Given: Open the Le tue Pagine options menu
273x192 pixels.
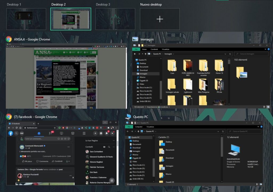Looking at the screenshot, I should coord(114,141).
